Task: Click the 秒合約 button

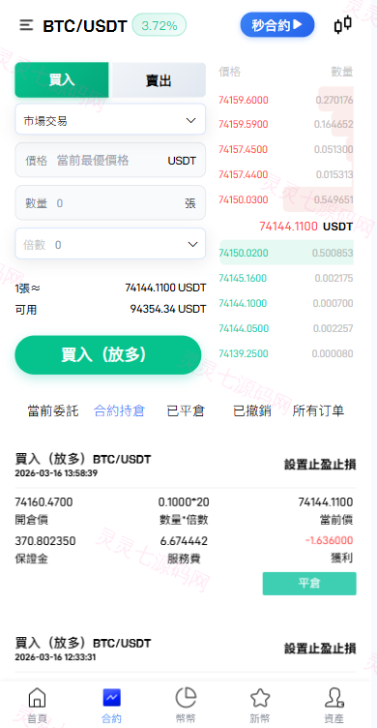Action: pyautogui.click(x=277, y=25)
